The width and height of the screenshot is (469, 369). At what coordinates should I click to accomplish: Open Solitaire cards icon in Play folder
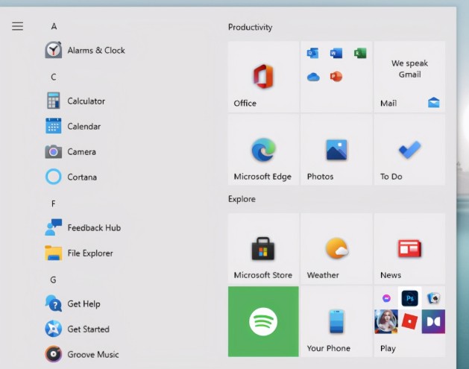pyautogui.click(x=433, y=298)
